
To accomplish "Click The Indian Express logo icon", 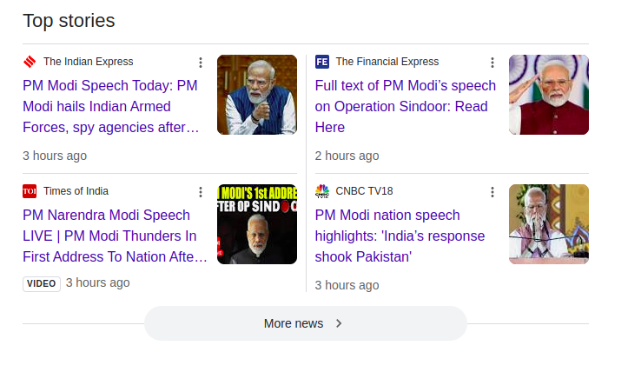I will point(30,62).
